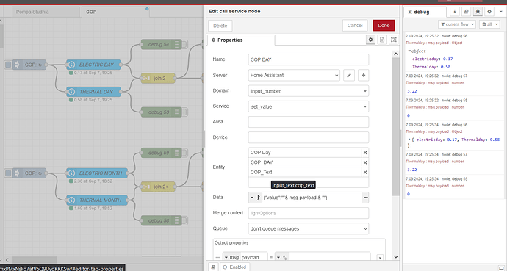Open node description document icon

(x=382, y=40)
